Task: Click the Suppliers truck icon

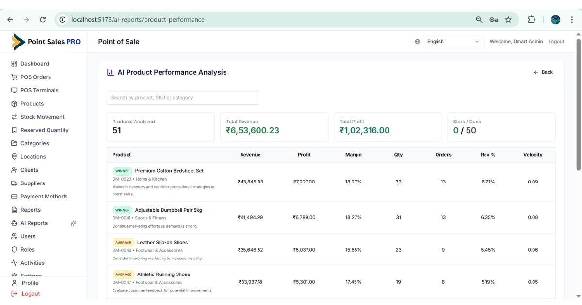Action: [14, 183]
